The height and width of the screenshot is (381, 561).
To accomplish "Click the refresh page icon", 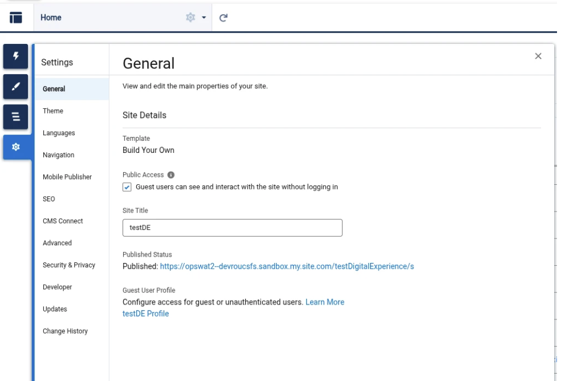I will [223, 18].
